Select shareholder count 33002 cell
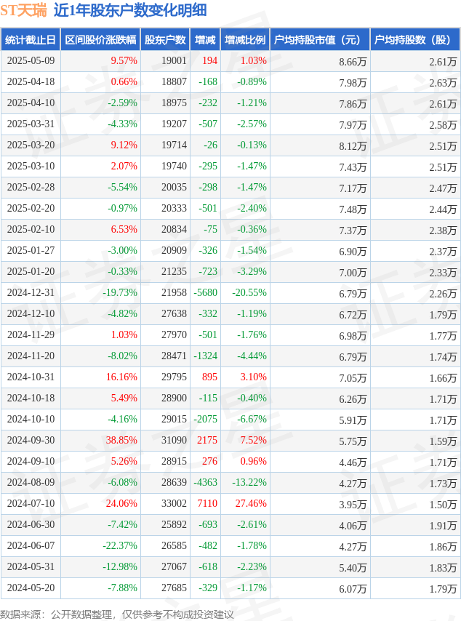Image resolution: width=461 pixels, height=621 pixels. click(x=174, y=503)
